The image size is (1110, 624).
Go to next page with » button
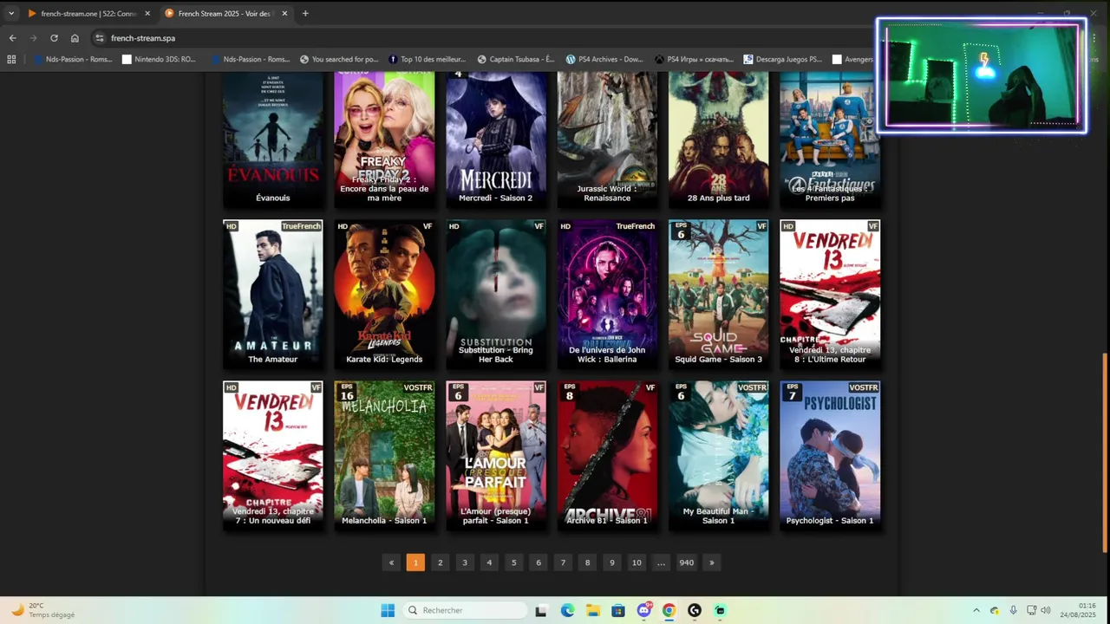click(x=712, y=562)
